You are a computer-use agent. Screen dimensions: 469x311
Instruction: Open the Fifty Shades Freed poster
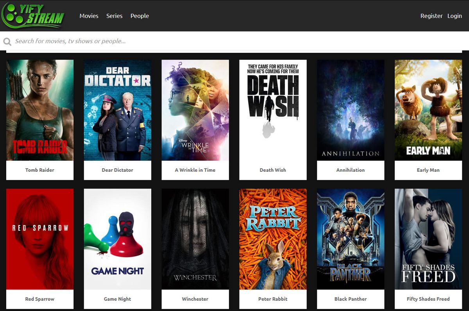[x=428, y=239]
